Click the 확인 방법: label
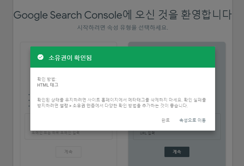 [47, 79]
